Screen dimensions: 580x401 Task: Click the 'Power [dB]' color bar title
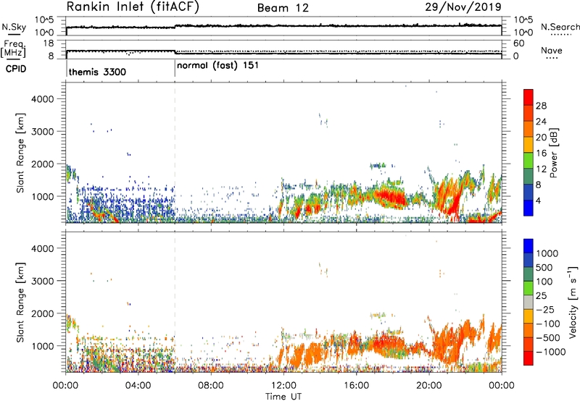click(553, 153)
